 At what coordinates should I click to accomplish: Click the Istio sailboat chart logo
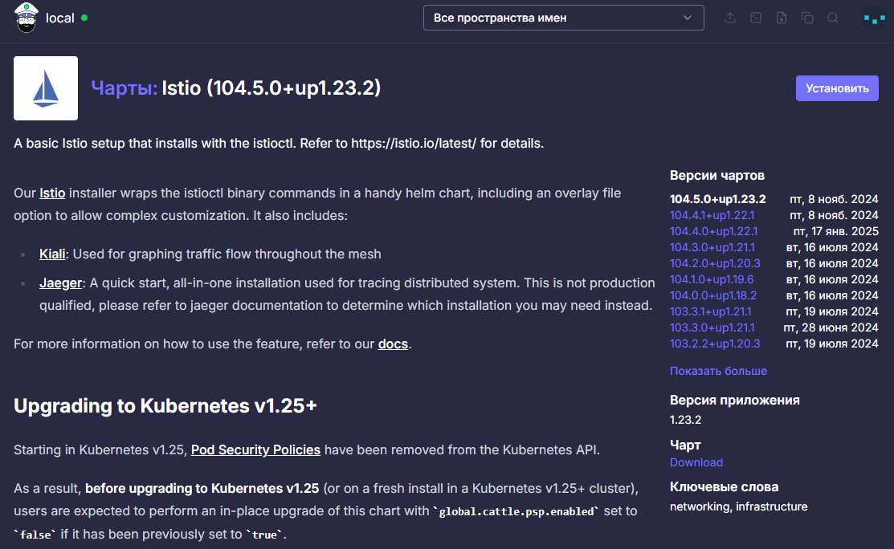[46, 88]
